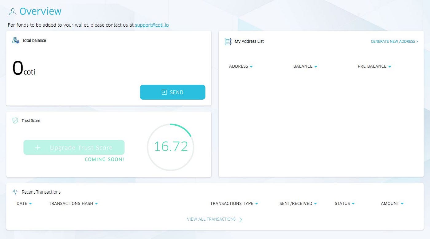430x239 pixels.
Task: Open the support@coti.io email link
Action: 152,25
